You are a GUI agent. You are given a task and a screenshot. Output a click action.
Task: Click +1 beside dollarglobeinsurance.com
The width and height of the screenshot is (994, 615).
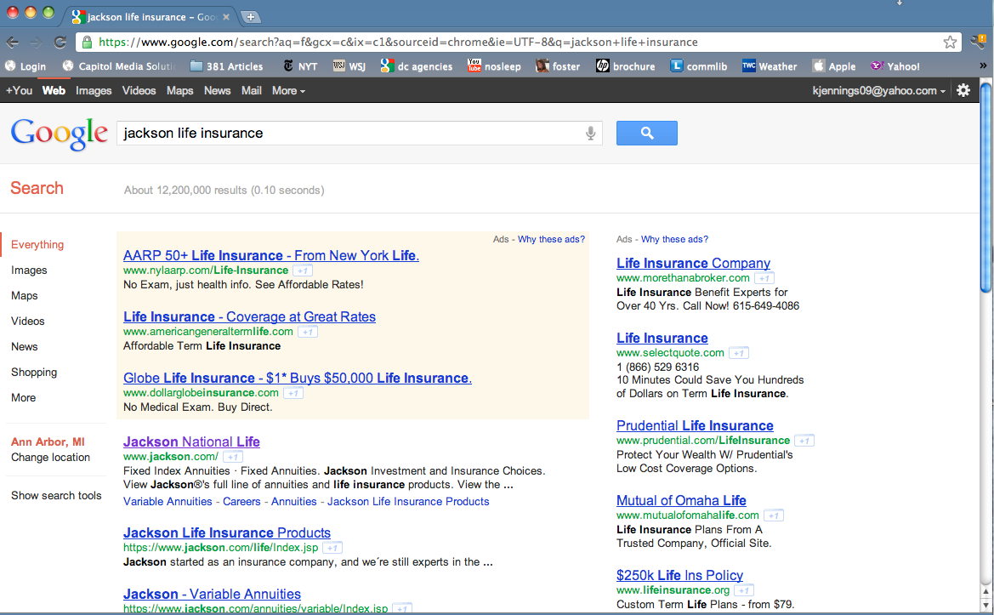click(x=293, y=393)
